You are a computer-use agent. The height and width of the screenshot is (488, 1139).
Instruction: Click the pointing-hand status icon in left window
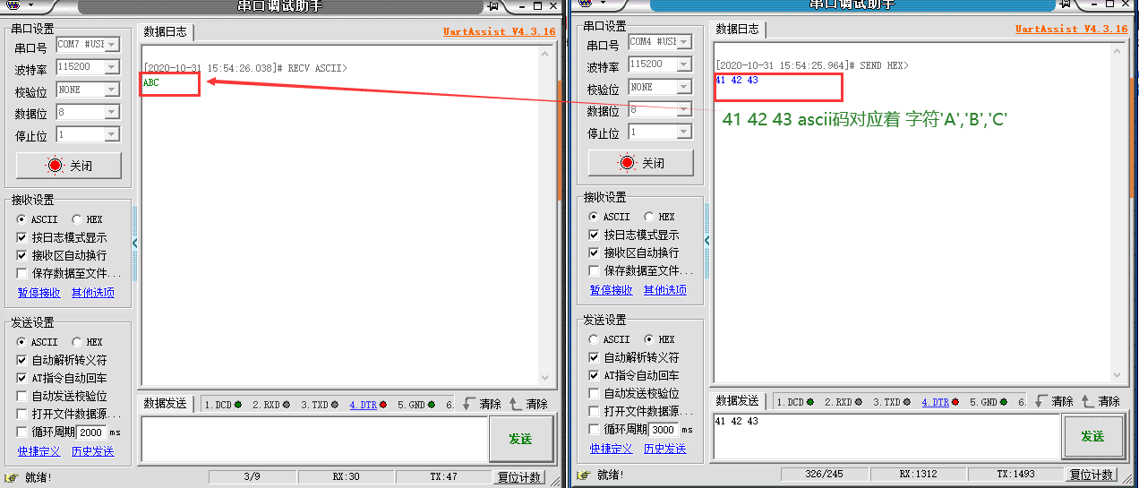tap(12, 477)
